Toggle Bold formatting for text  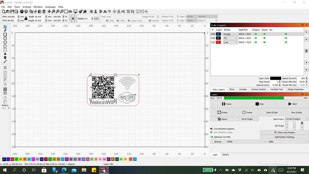(x=108, y=21)
